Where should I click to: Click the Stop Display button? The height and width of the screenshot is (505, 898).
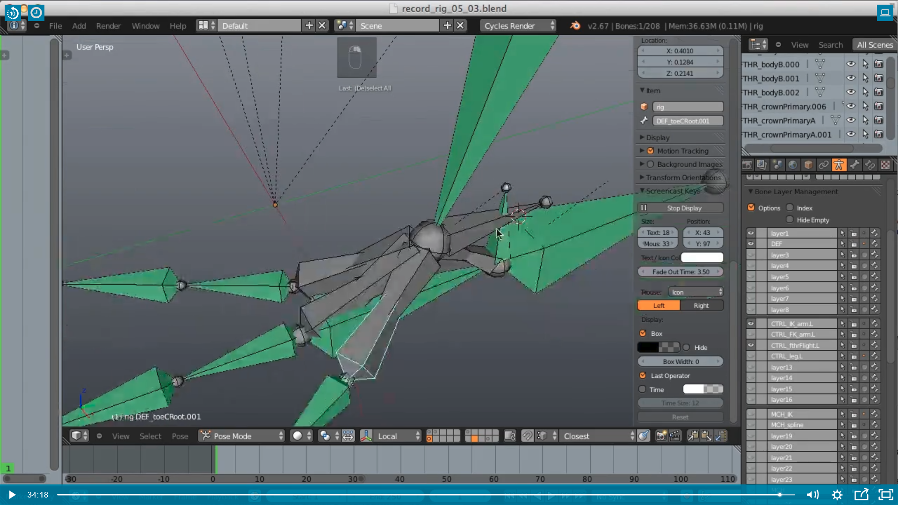pyautogui.click(x=681, y=208)
